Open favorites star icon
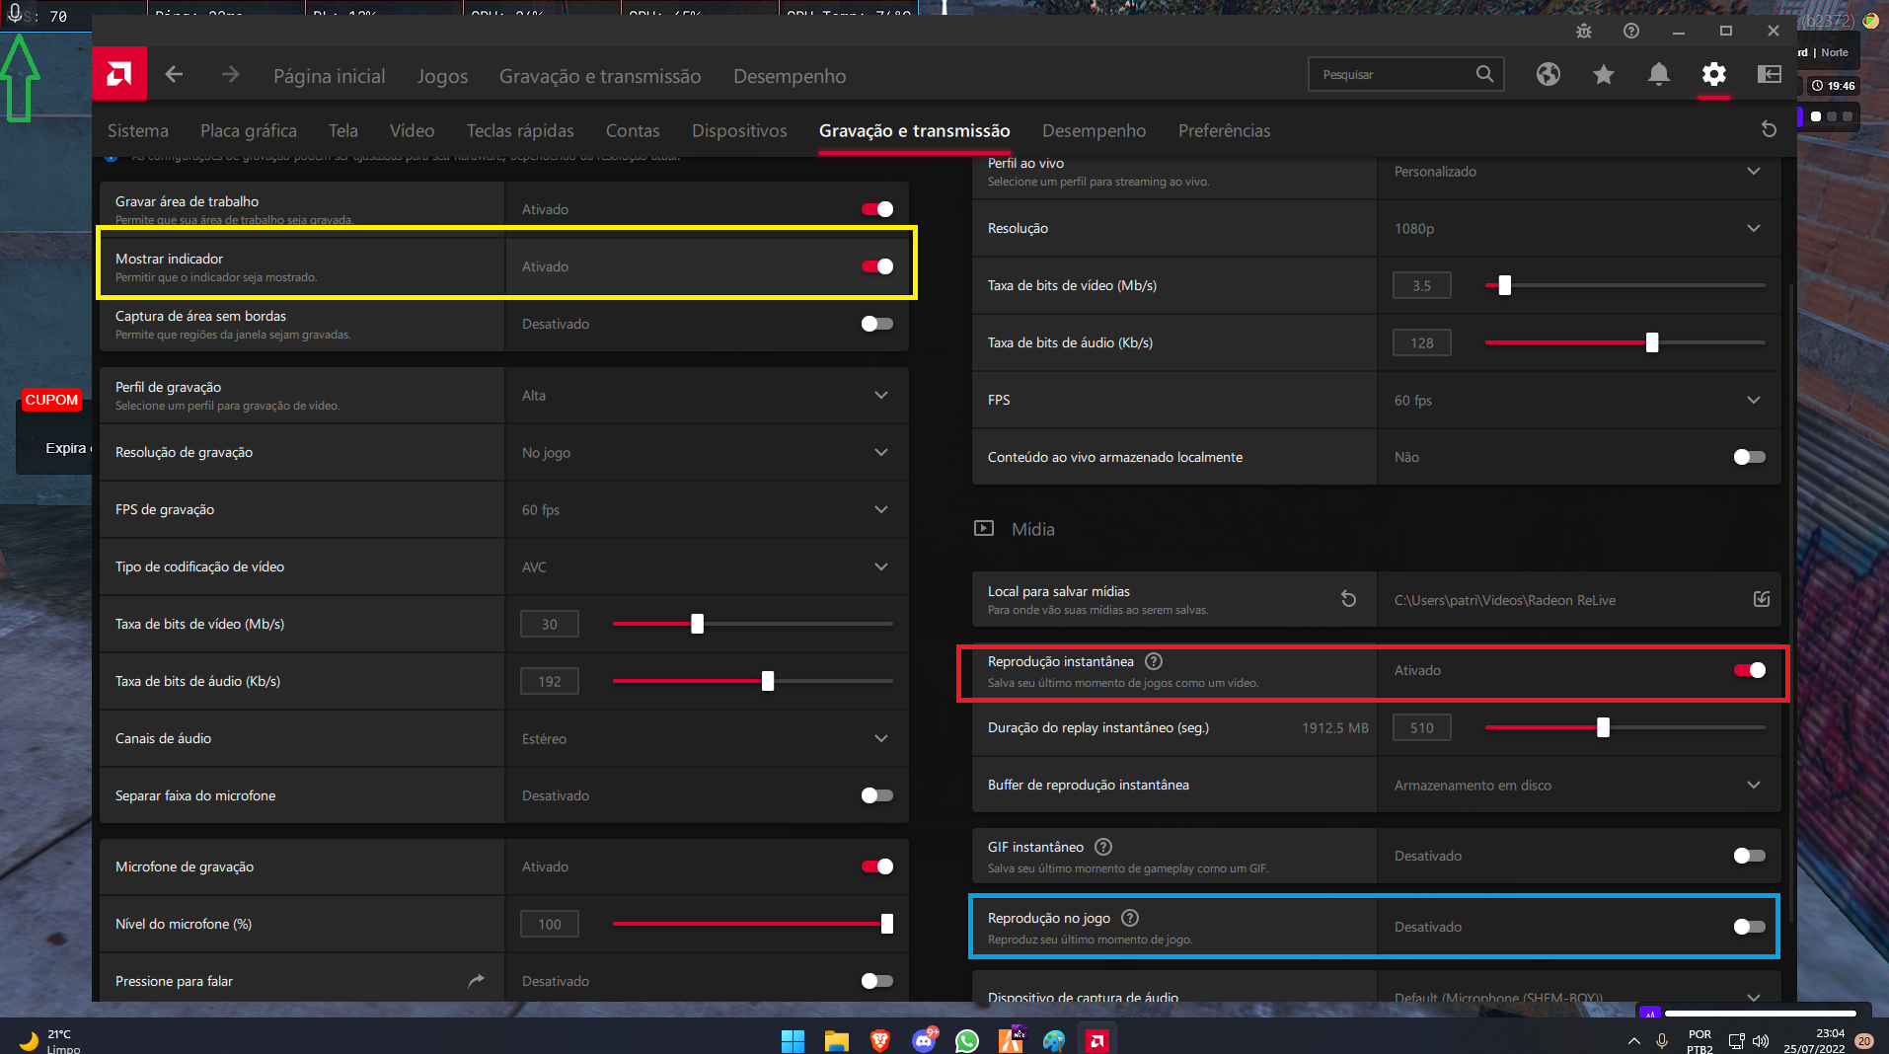The width and height of the screenshot is (1889, 1054). point(1604,74)
